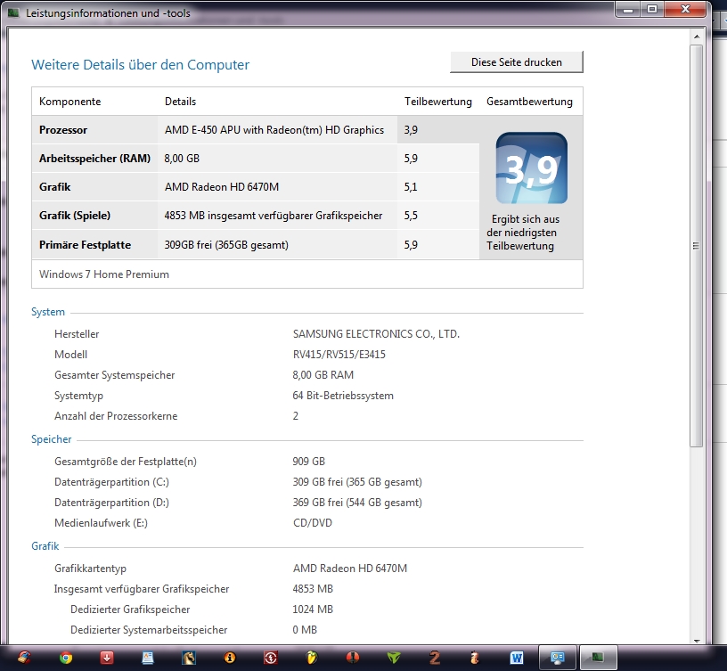Screen dimensions: 727x671
Task: Click 'Dedizierter Grafikspeicher' label
Action: click(130, 610)
